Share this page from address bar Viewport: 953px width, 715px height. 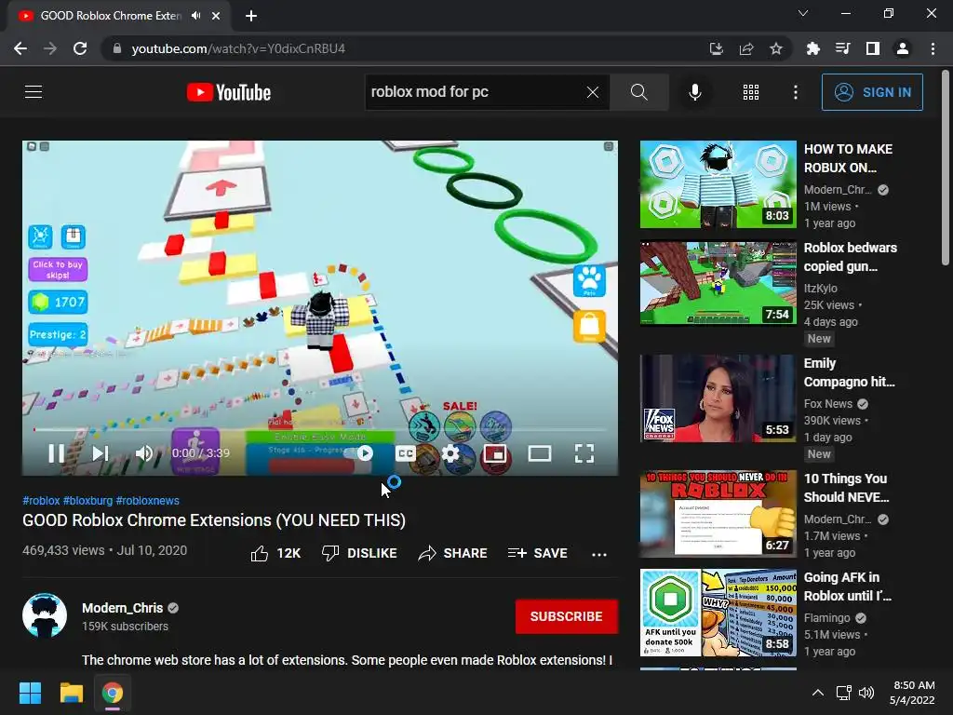pyautogui.click(x=746, y=48)
